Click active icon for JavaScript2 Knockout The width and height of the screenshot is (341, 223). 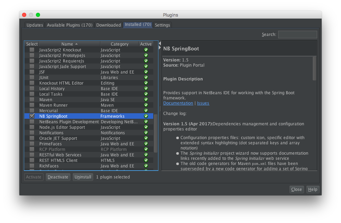146,50
